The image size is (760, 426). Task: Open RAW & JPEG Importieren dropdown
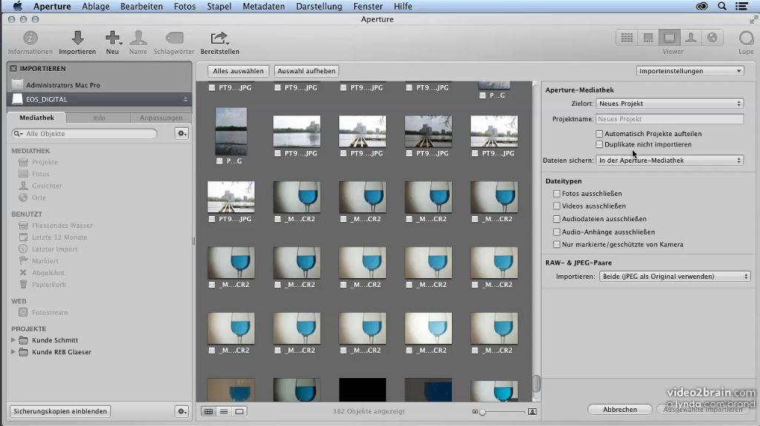[x=675, y=277]
